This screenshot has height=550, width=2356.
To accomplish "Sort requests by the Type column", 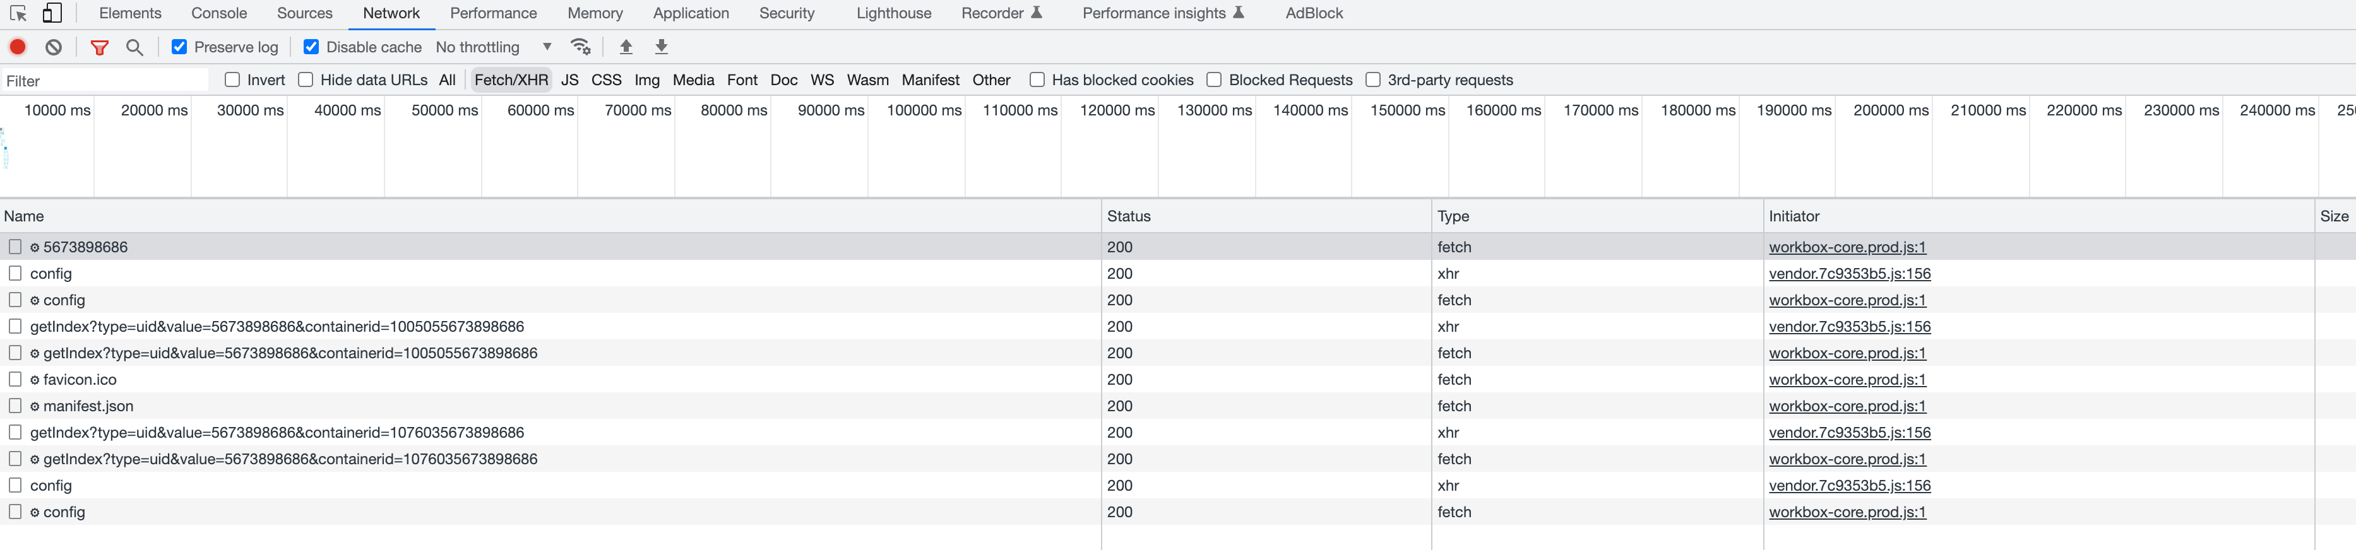I will point(1598,216).
